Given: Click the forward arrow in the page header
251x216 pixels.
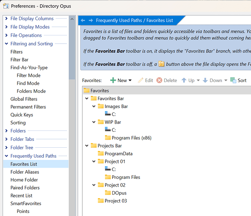Looking at the screenshot, I should point(91,20).
